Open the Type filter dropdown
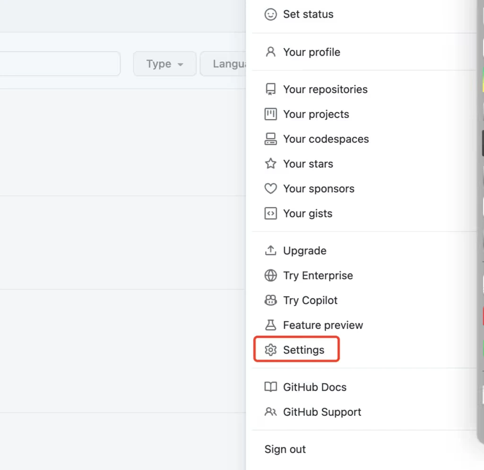484x470 pixels. click(164, 64)
